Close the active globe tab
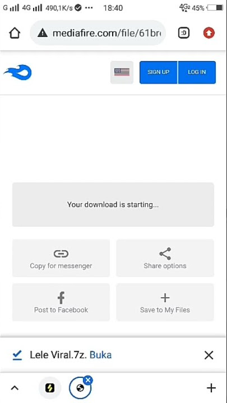 click(89, 380)
